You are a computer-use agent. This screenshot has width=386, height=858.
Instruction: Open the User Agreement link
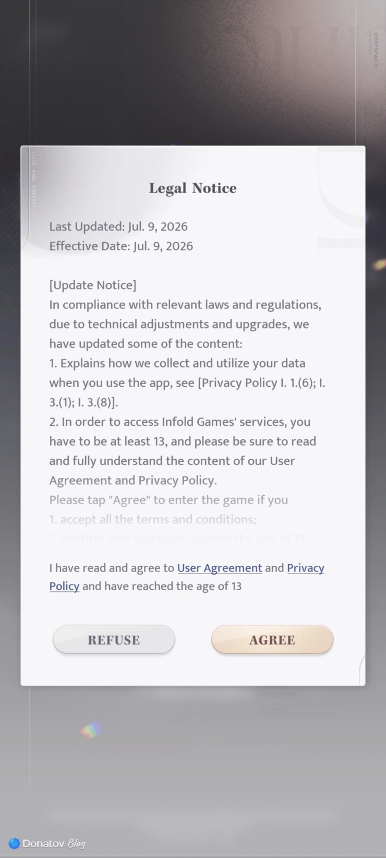tap(220, 568)
